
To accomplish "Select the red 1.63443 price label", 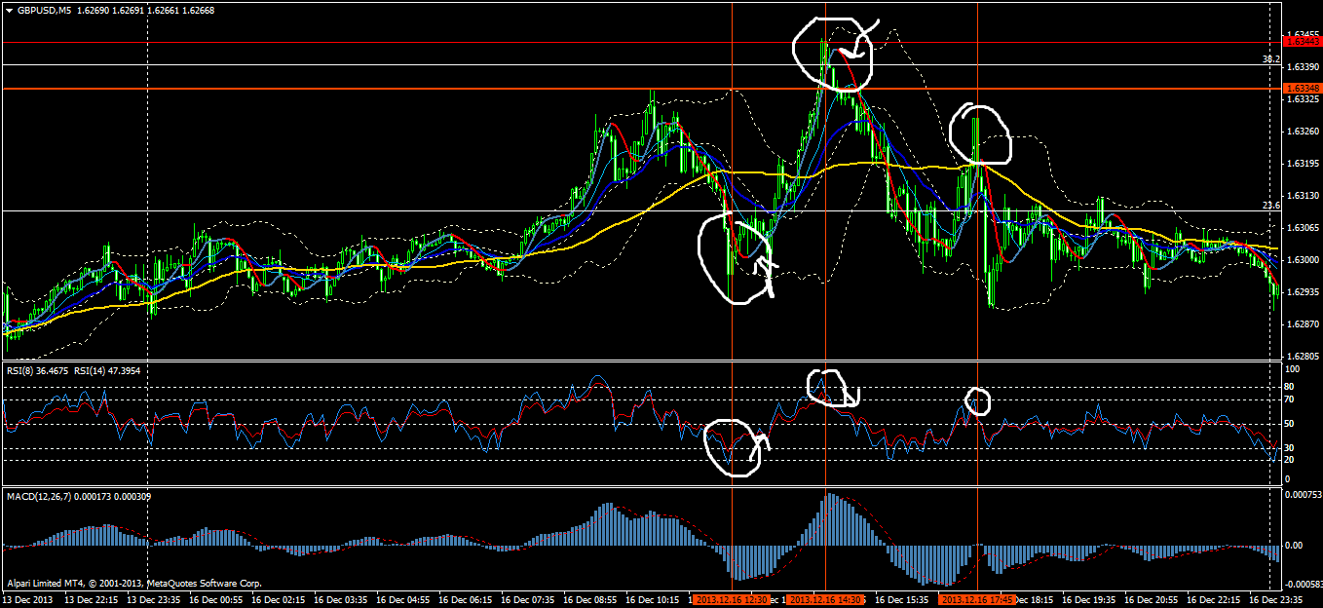I will [1303, 41].
